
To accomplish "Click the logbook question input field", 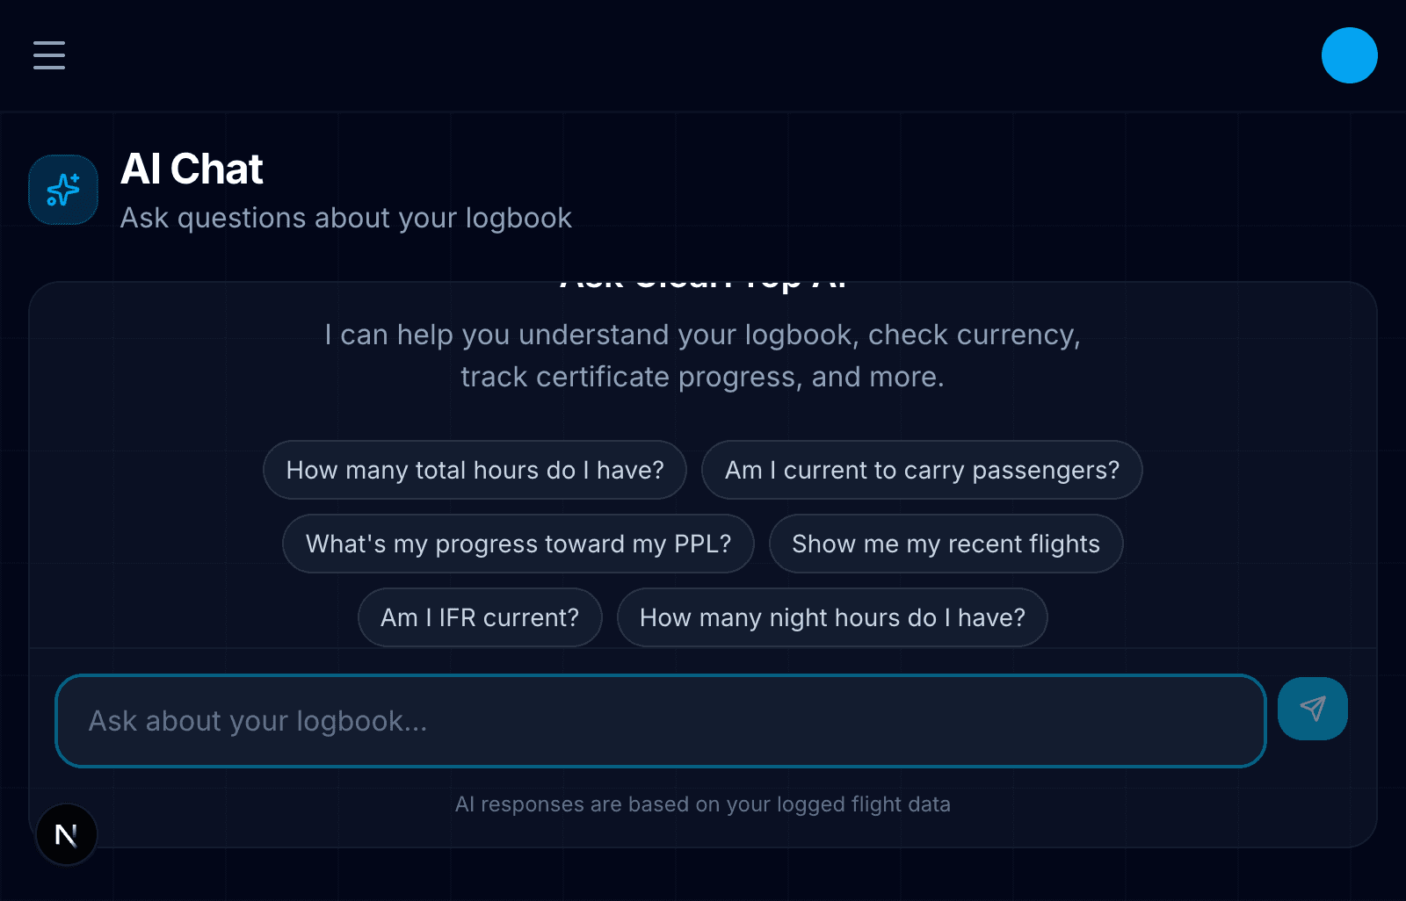I will coord(659,720).
